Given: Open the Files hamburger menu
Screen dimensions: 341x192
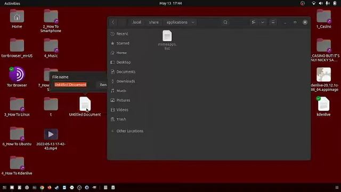Looking at the screenshot, I should tap(273, 22).
